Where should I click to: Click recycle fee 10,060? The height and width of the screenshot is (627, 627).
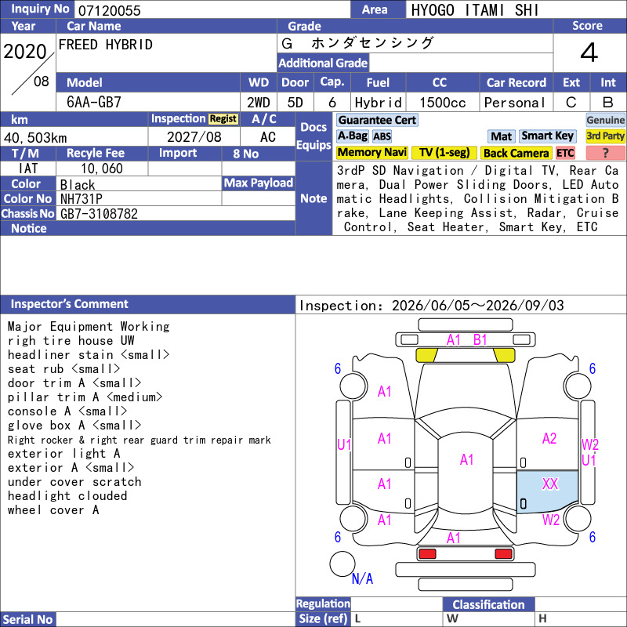(102, 169)
